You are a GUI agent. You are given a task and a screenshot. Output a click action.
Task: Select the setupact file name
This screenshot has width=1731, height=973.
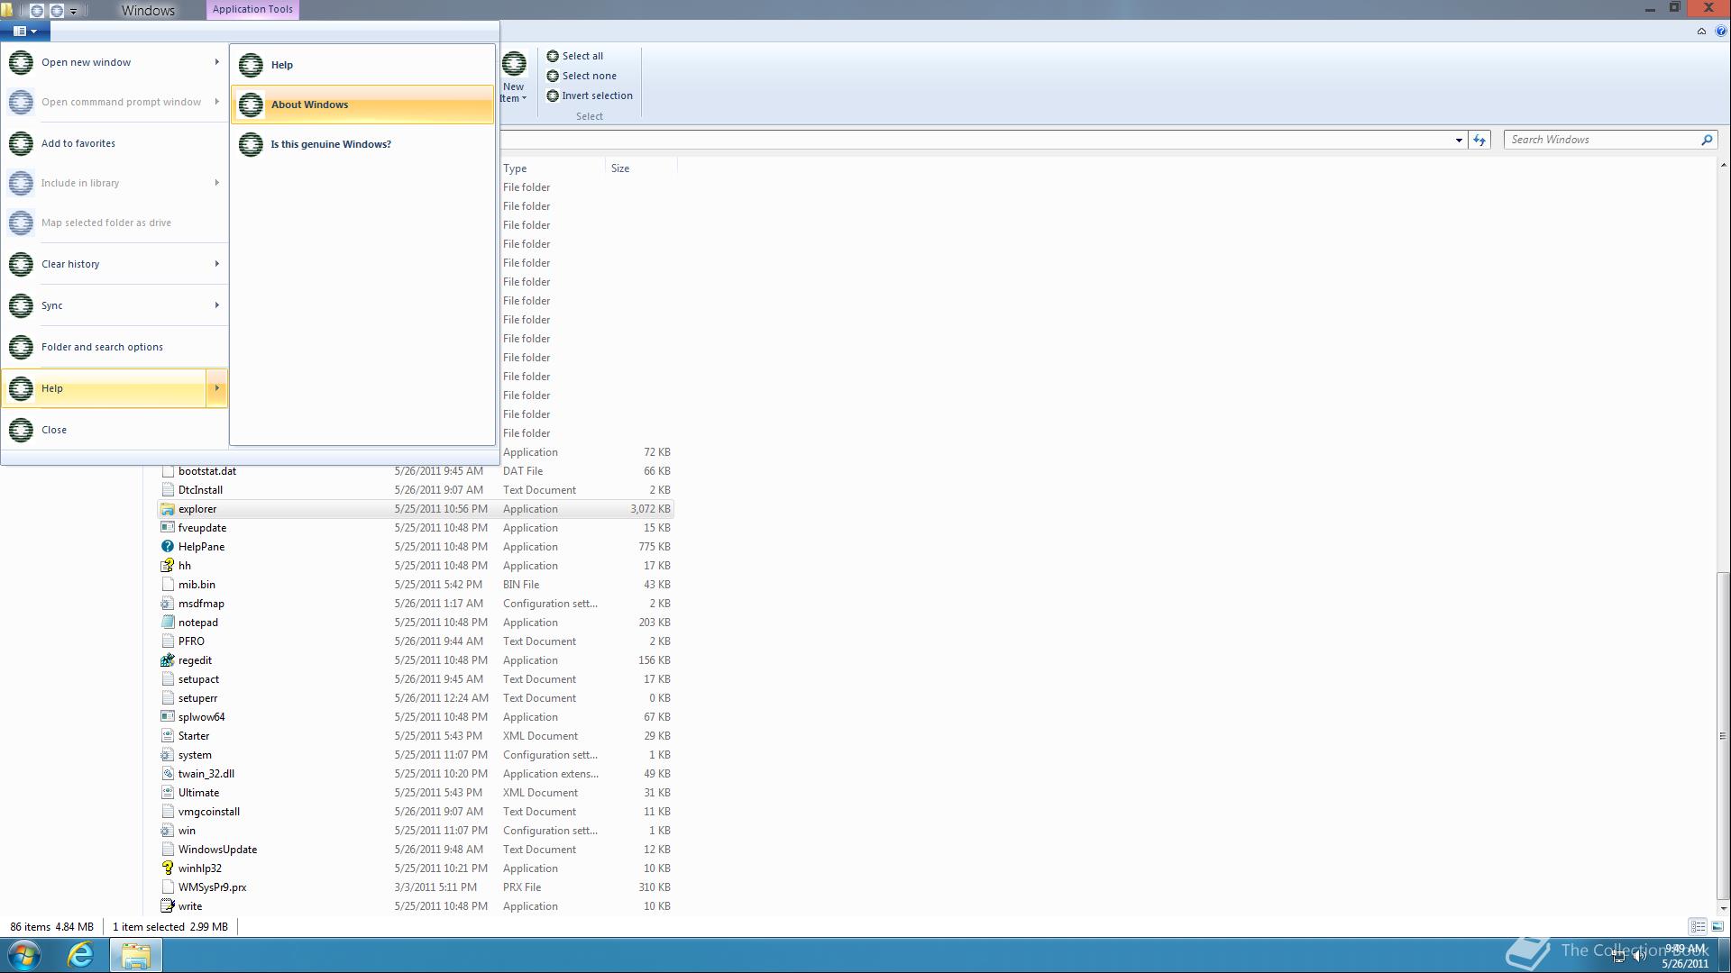198,679
